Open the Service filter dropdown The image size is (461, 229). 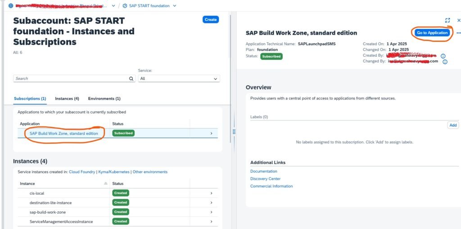tap(179, 78)
